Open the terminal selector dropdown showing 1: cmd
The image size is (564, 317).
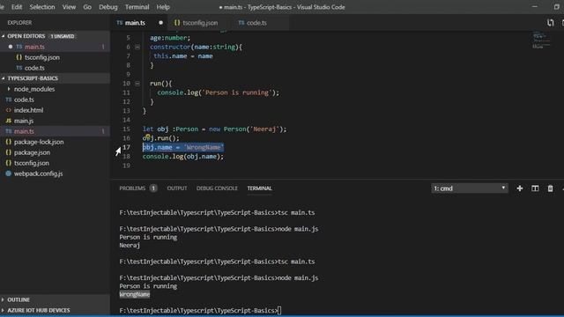point(470,188)
